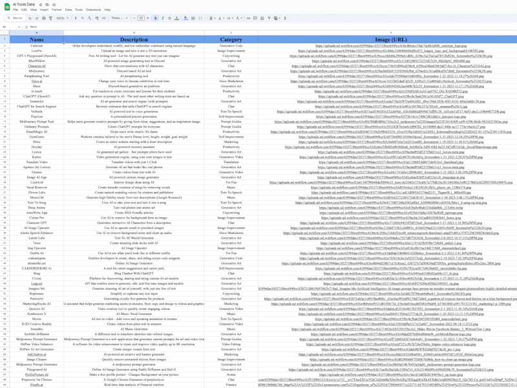Click the Redo icon in the toolbar

[x=37, y=18]
